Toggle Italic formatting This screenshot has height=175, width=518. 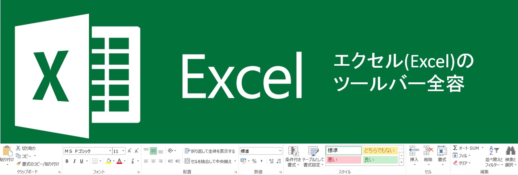(x=74, y=161)
